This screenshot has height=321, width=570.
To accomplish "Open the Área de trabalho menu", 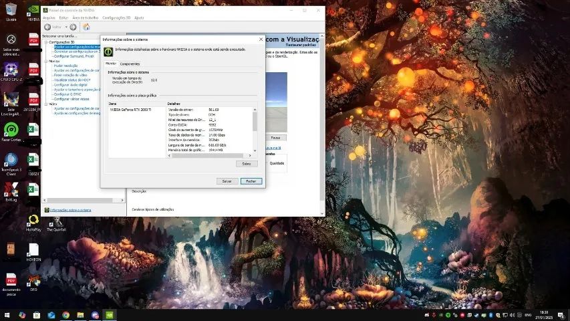I will tap(85, 17).
